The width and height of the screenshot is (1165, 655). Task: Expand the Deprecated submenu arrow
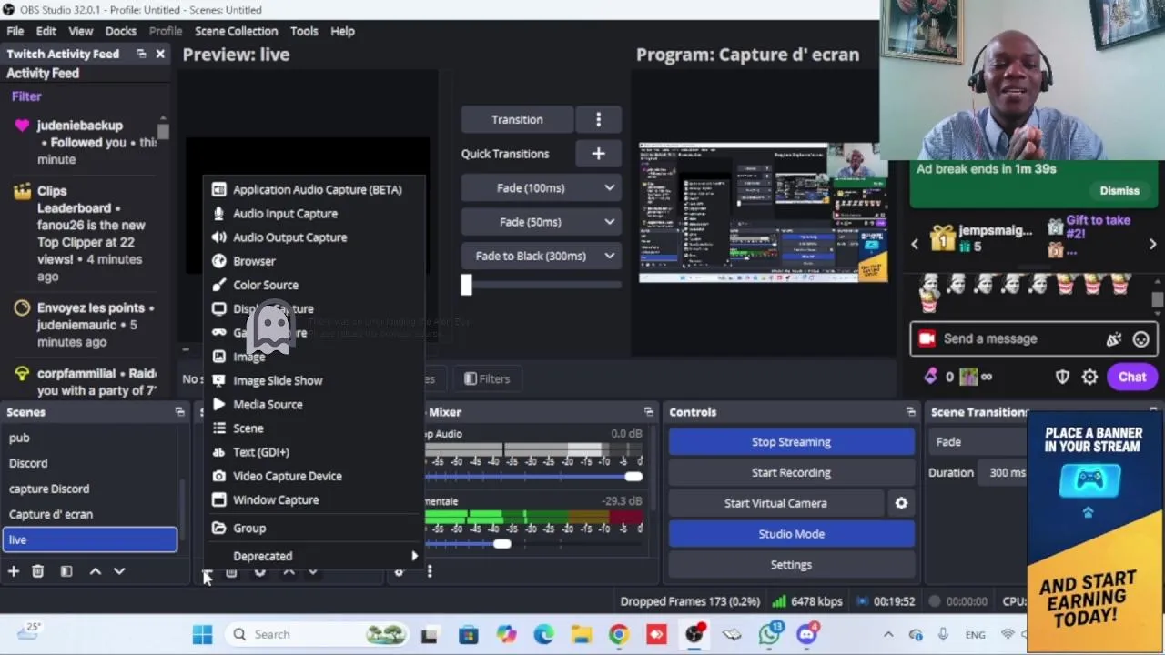click(x=414, y=556)
